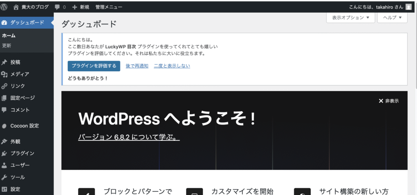This screenshot has width=417, height=195.
Task: Click the 後で再通知 link
Action: [x=137, y=66]
